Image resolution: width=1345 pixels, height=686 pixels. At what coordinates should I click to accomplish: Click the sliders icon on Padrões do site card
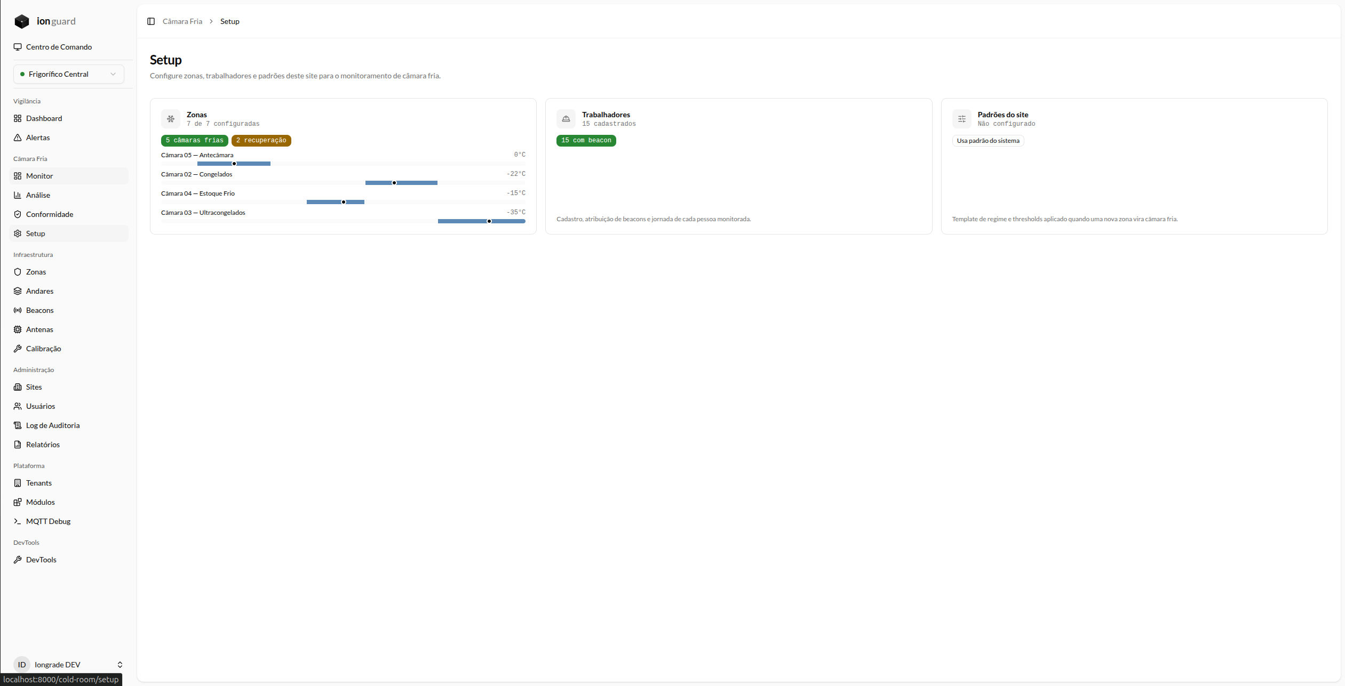click(x=962, y=119)
